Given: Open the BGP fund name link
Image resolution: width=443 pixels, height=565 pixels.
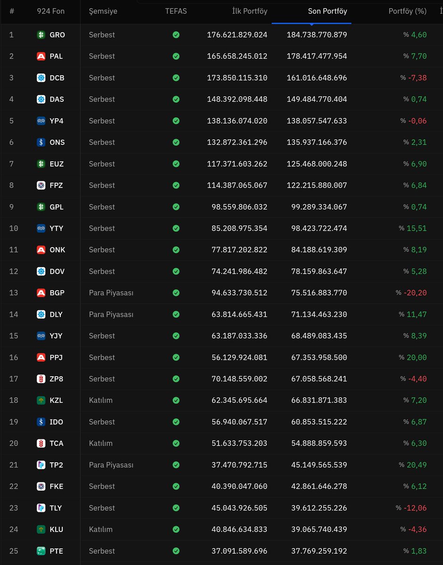Looking at the screenshot, I should [x=57, y=292].
